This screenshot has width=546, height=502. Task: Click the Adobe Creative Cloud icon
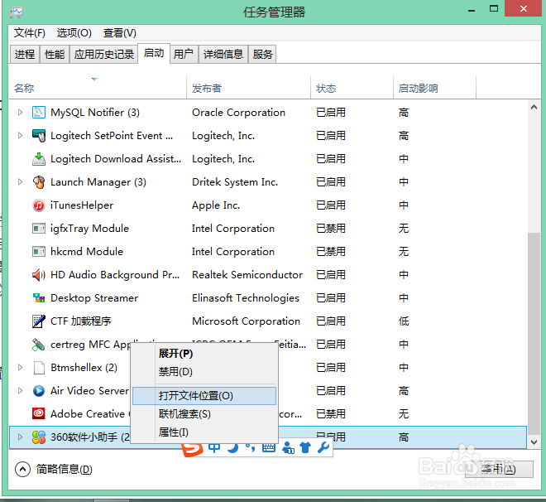(39, 414)
